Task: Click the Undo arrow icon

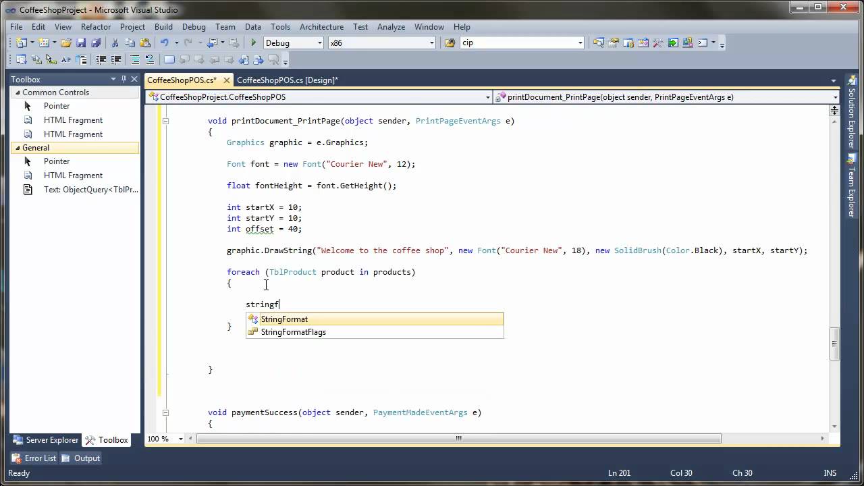Action: (x=164, y=43)
